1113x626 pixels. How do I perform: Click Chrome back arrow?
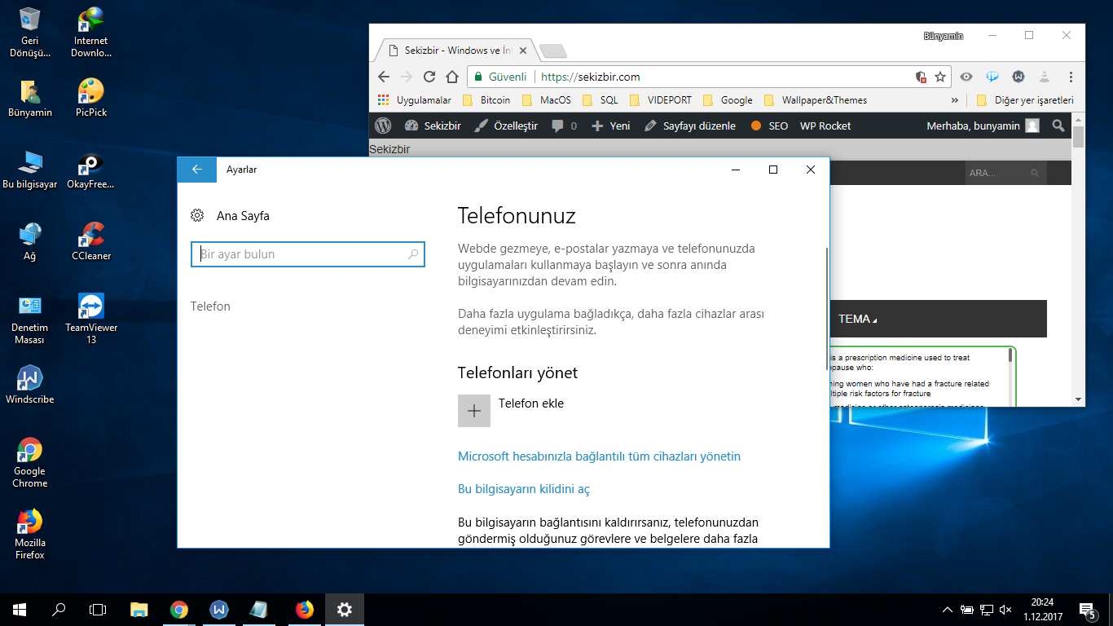click(384, 77)
